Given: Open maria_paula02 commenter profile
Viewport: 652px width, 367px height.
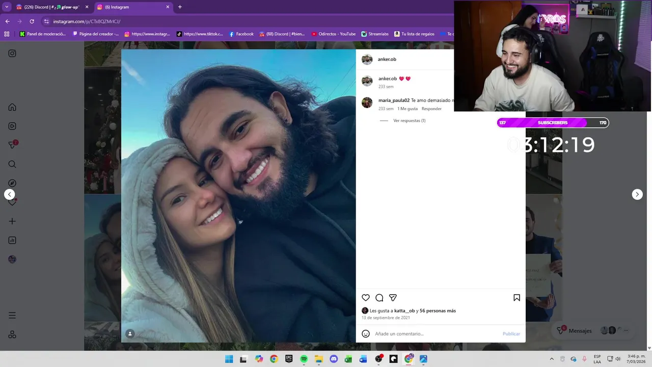Looking at the screenshot, I should click(394, 100).
